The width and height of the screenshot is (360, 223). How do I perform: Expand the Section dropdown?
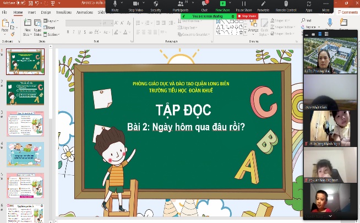(53, 34)
